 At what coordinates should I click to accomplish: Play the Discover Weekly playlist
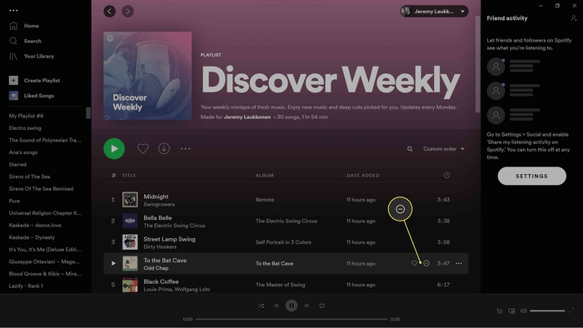(x=114, y=148)
